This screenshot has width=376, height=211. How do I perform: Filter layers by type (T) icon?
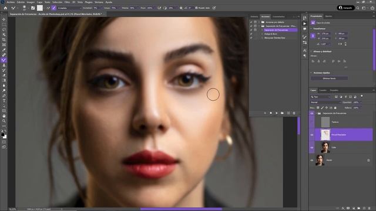coord(345,97)
